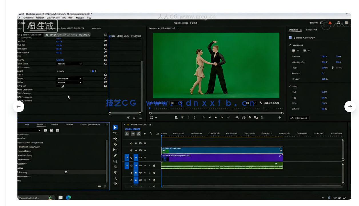Screen dimensions: 359x206
Task: Click the Export Frame icon under the Program monitor
Action: [x=250, y=117]
